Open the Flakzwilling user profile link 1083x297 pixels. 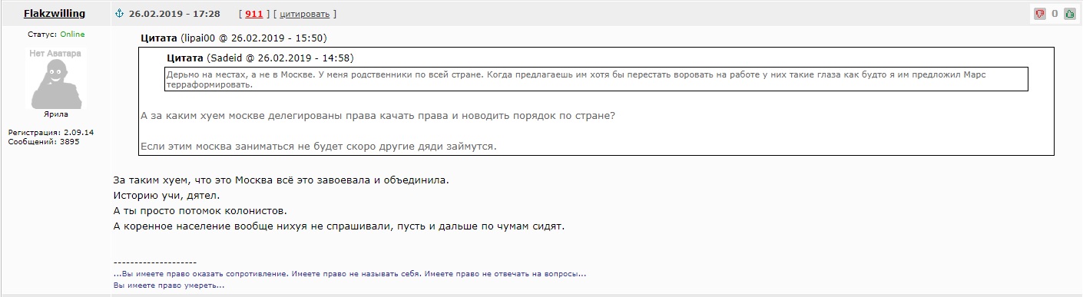coord(55,14)
